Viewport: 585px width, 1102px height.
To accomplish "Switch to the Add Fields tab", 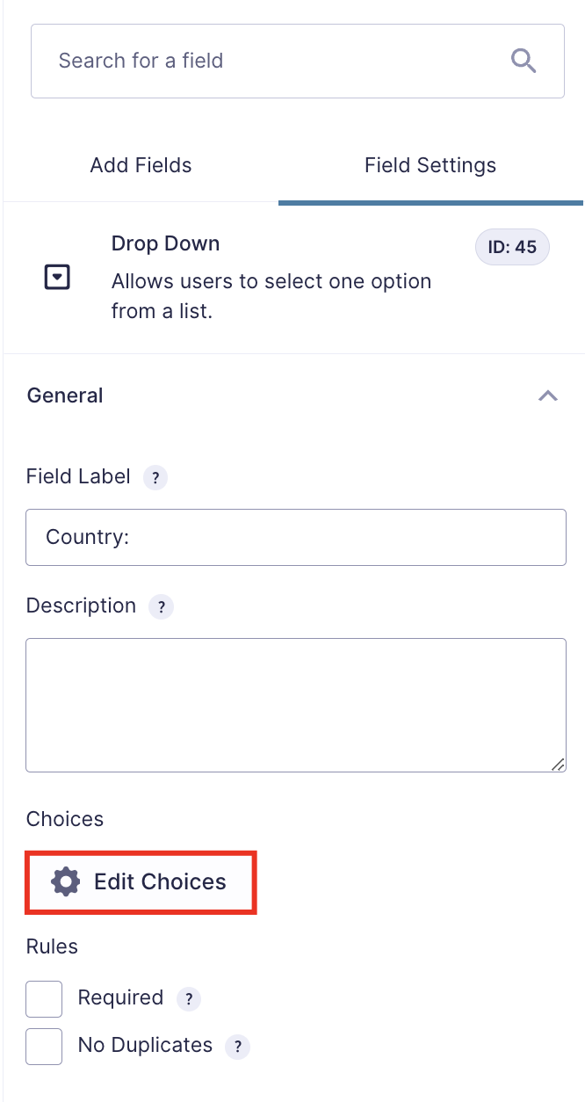I will pyautogui.click(x=141, y=165).
